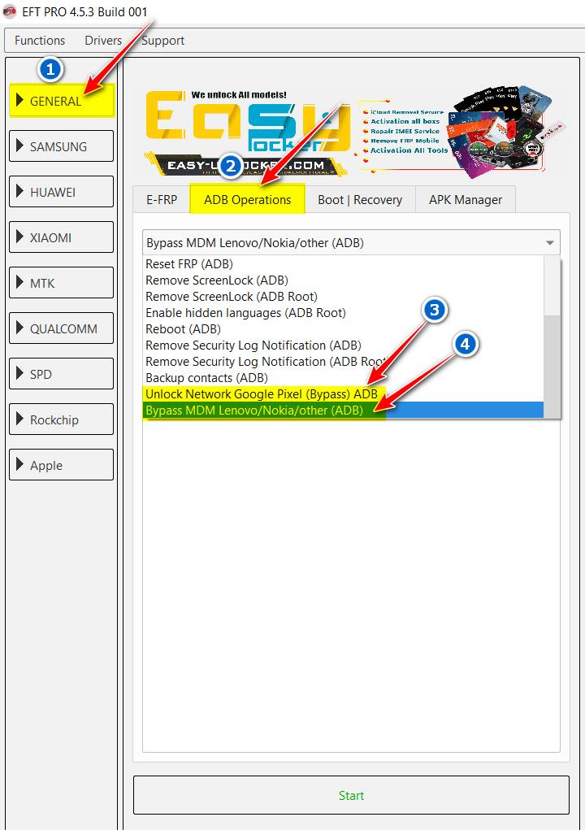
Task: Click the dropdown list scrollbar thumb
Action: pos(552,367)
